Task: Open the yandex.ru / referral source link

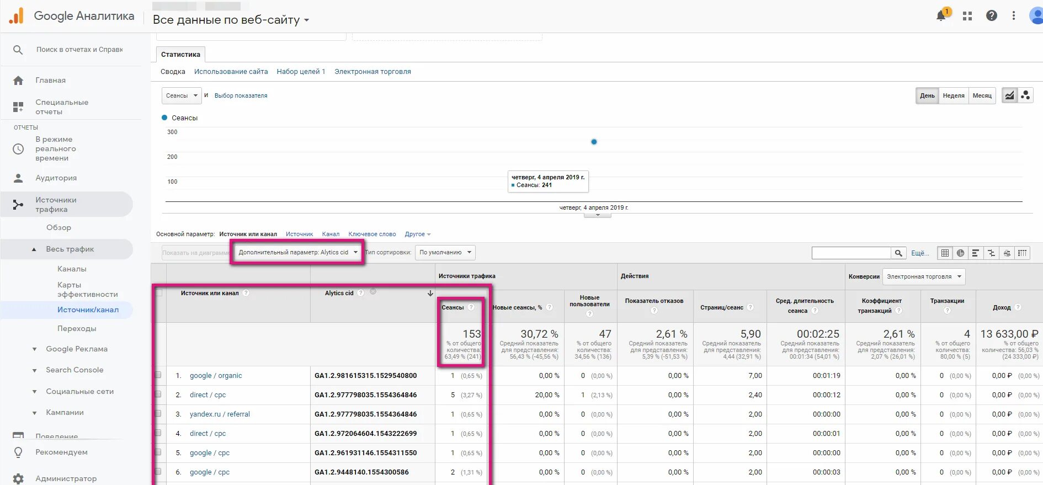Action: click(220, 414)
